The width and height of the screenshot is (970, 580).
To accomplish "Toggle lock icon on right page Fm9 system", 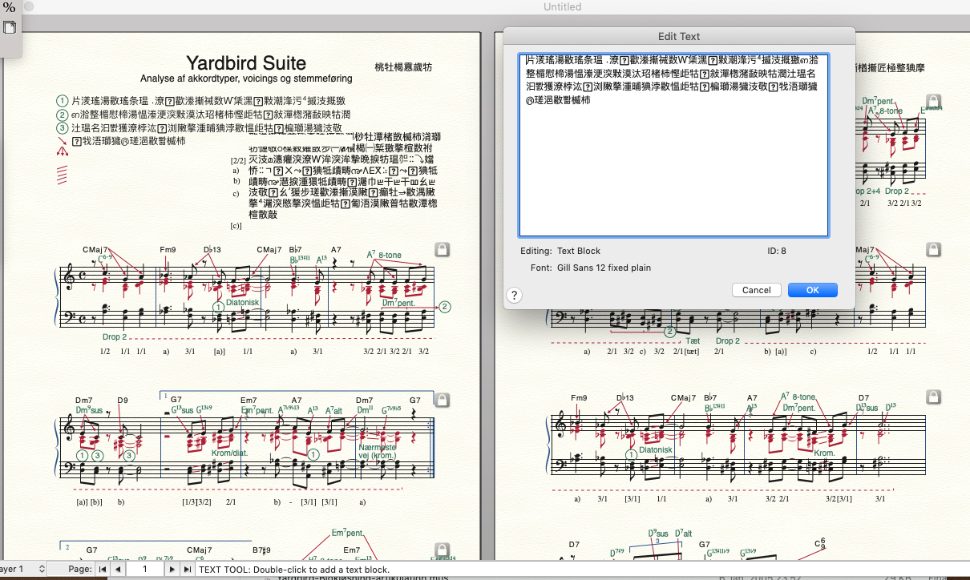I will 932,397.
